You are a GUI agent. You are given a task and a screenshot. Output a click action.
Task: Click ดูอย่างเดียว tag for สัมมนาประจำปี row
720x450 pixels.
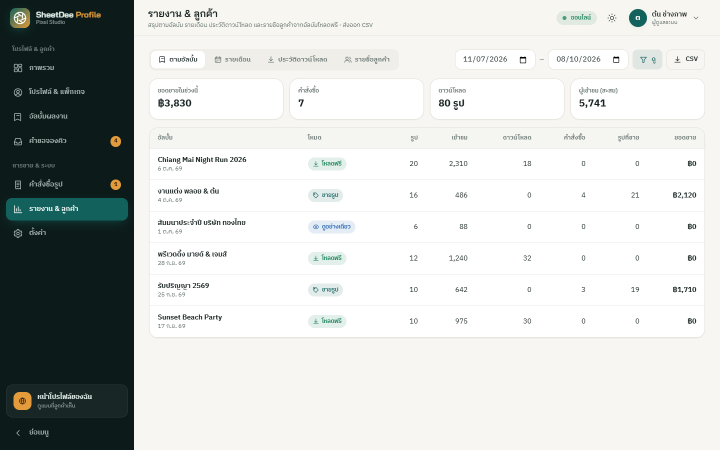[331, 227]
